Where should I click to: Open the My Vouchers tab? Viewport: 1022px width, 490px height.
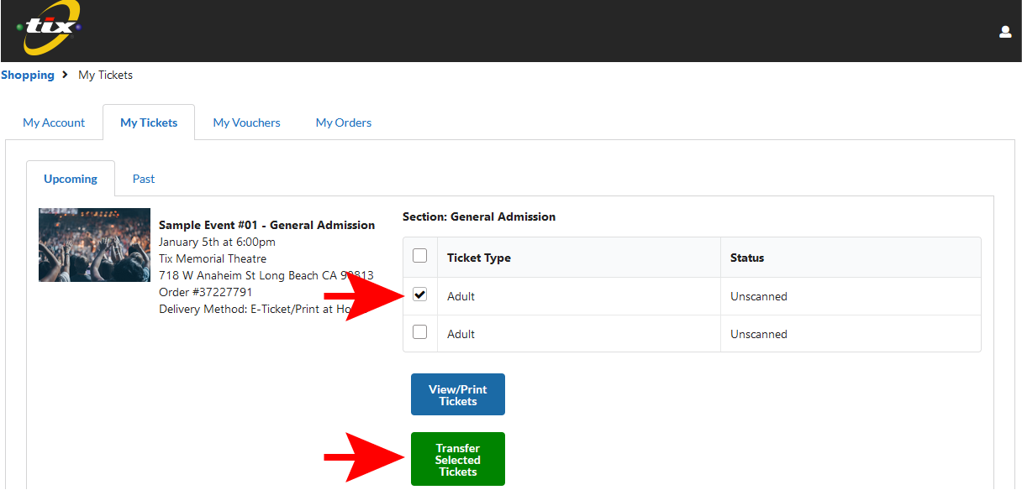(x=246, y=122)
